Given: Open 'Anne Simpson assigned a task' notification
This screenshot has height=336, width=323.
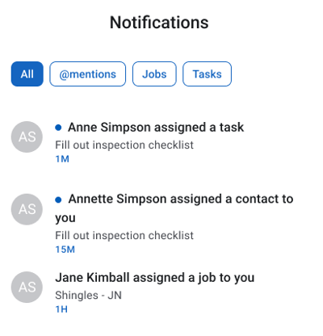Looking at the screenshot, I should point(156,128).
